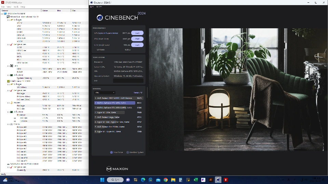Open Help menu in HWMonitor

tap(23, 7)
